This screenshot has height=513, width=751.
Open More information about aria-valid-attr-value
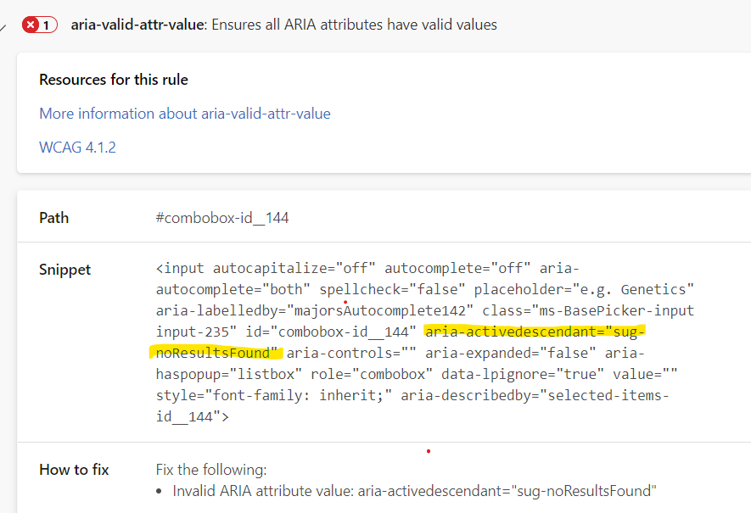click(x=184, y=113)
